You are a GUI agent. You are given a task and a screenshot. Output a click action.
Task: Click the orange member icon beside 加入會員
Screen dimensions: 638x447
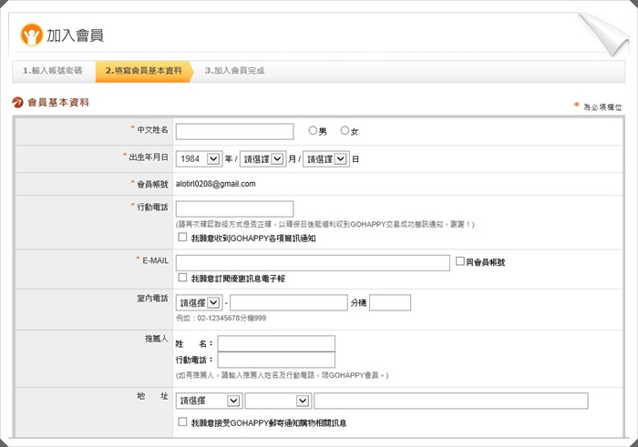pyautogui.click(x=31, y=36)
